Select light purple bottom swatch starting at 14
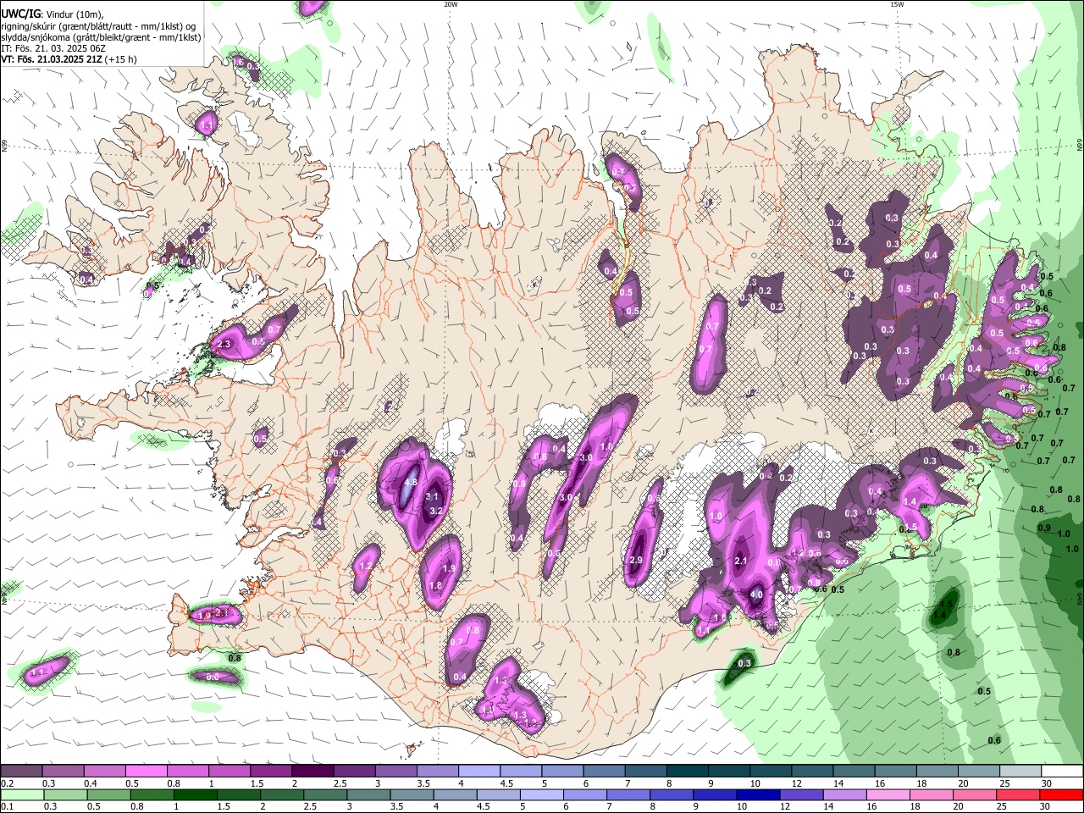This screenshot has height=813, width=1084. [x=843, y=794]
